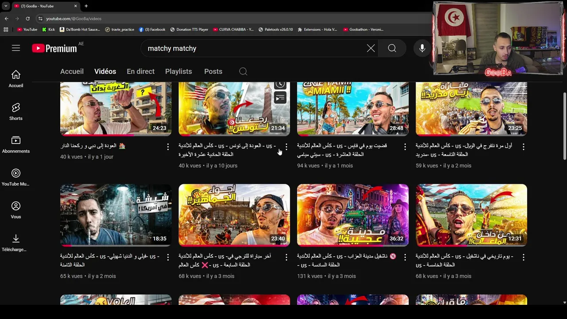
Task: Open the Posts tab
Action: (x=213, y=71)
